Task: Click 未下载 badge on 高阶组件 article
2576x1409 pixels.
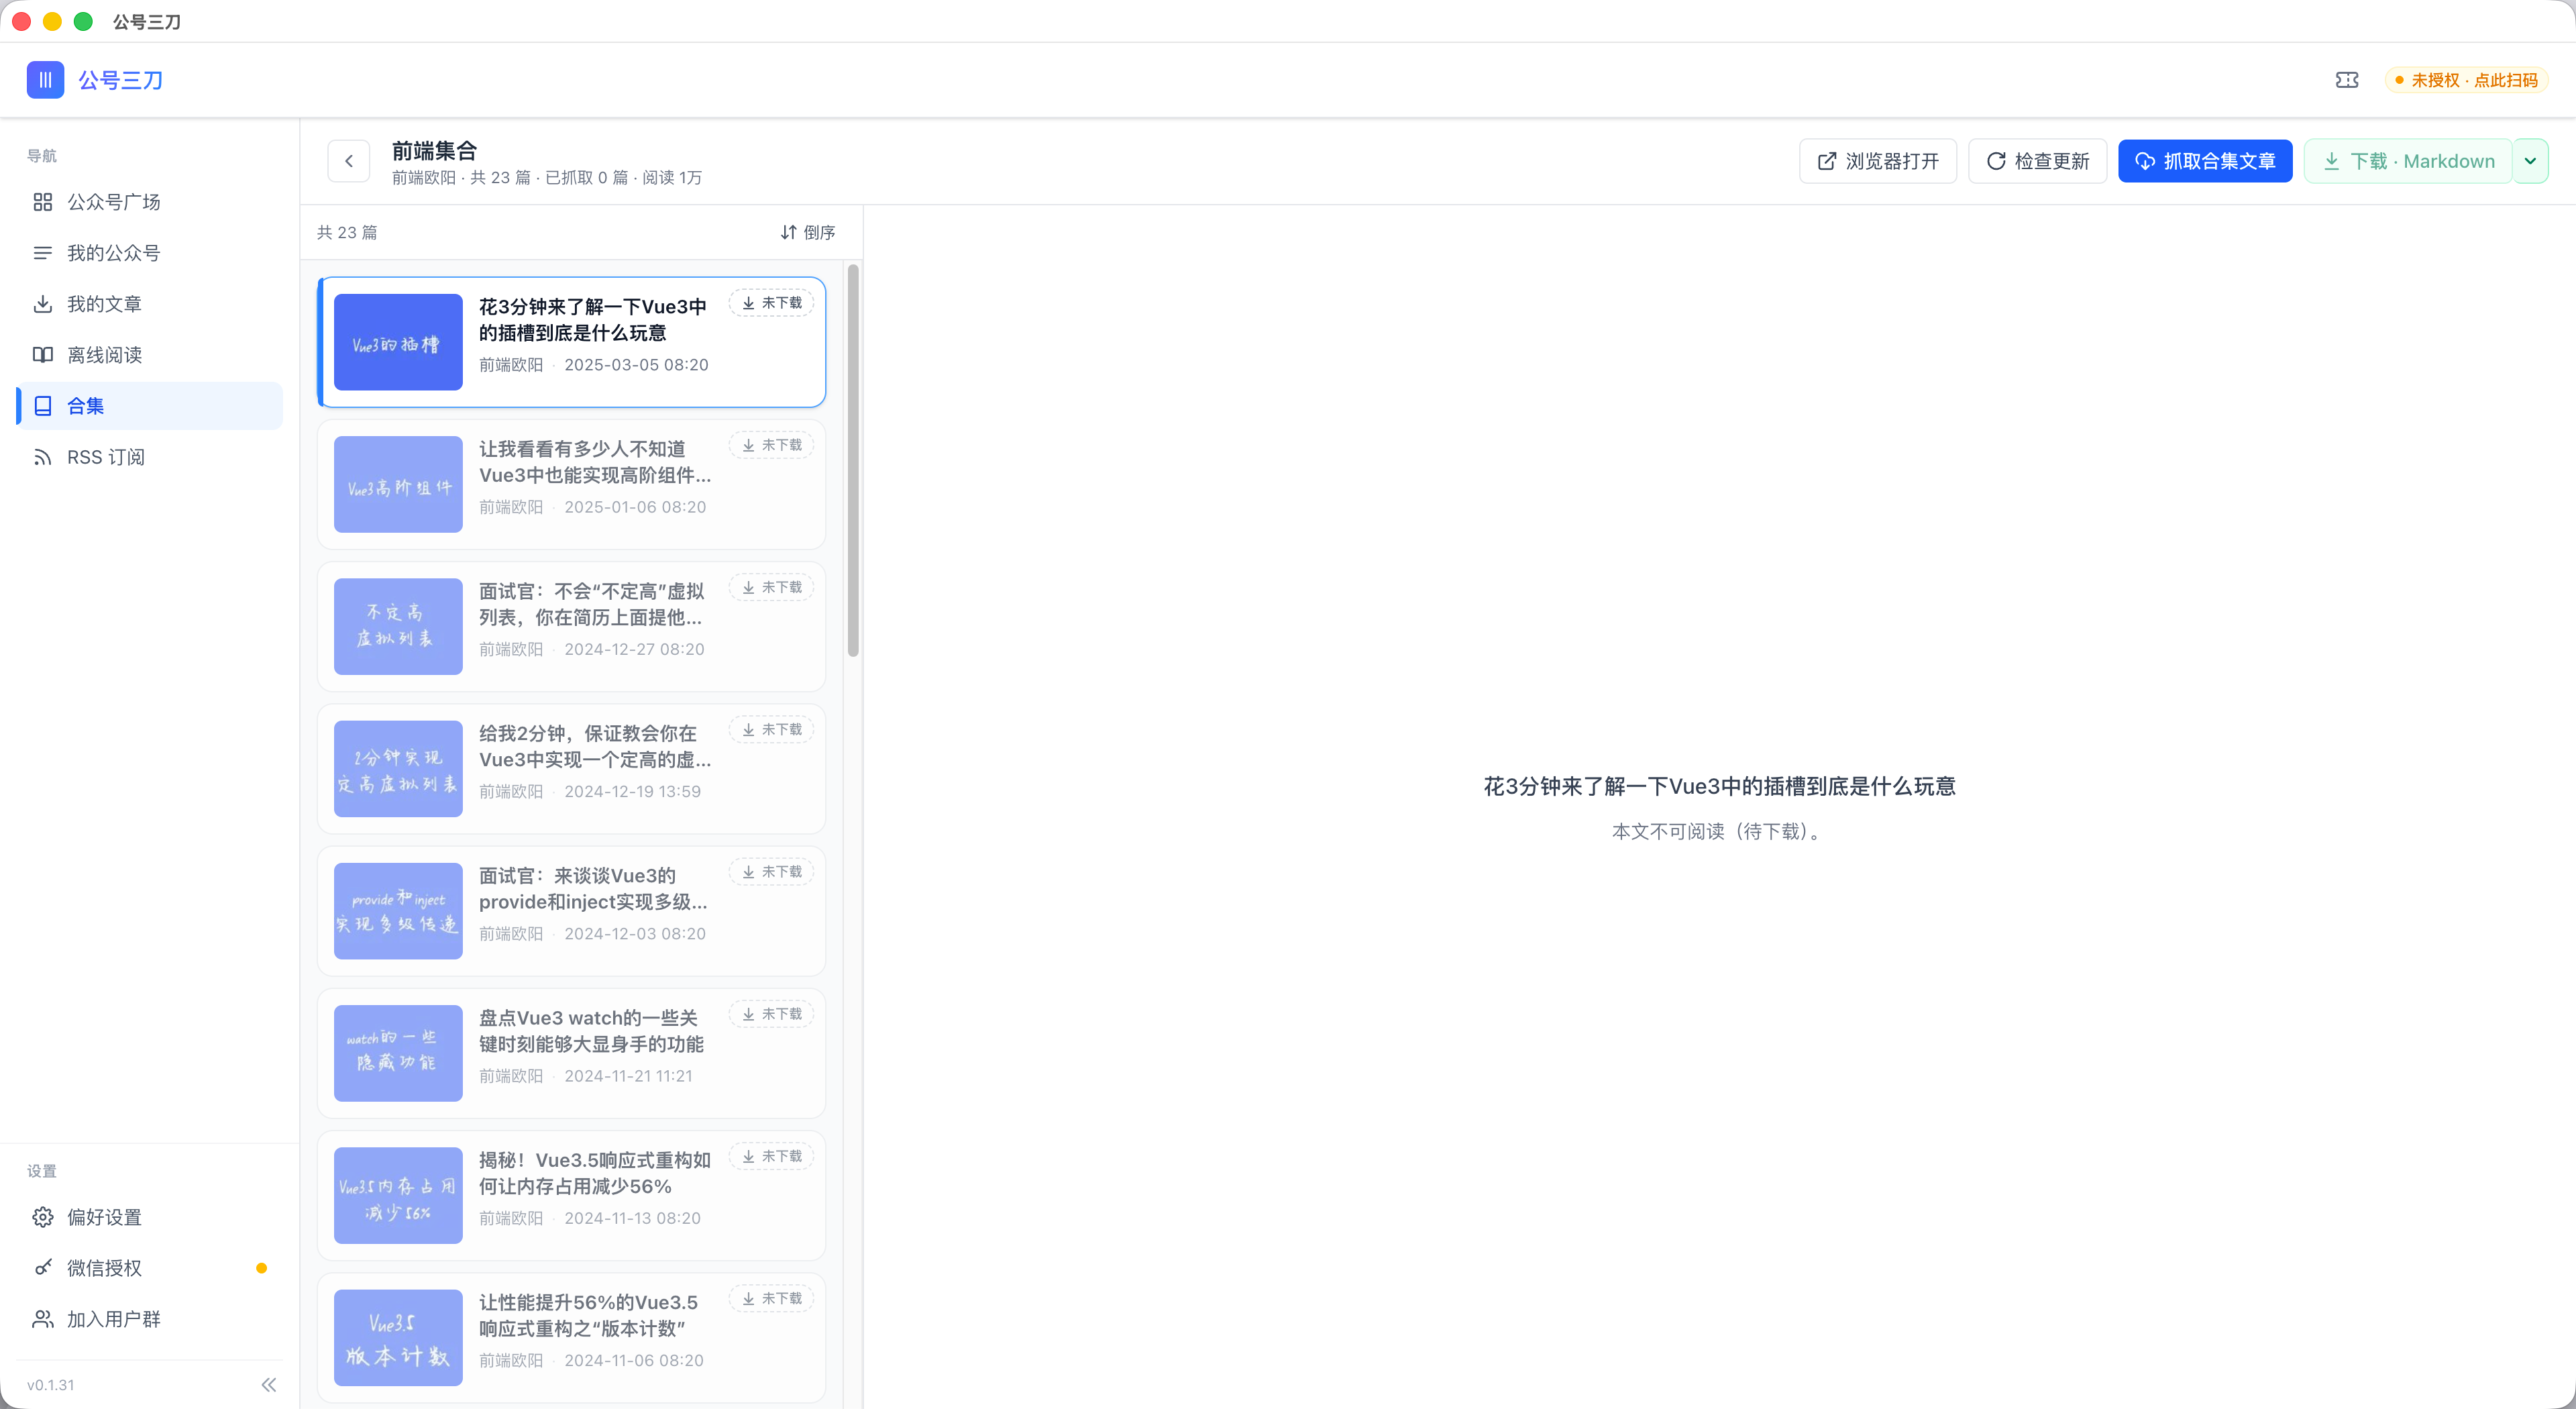Action: pos(771,445)
